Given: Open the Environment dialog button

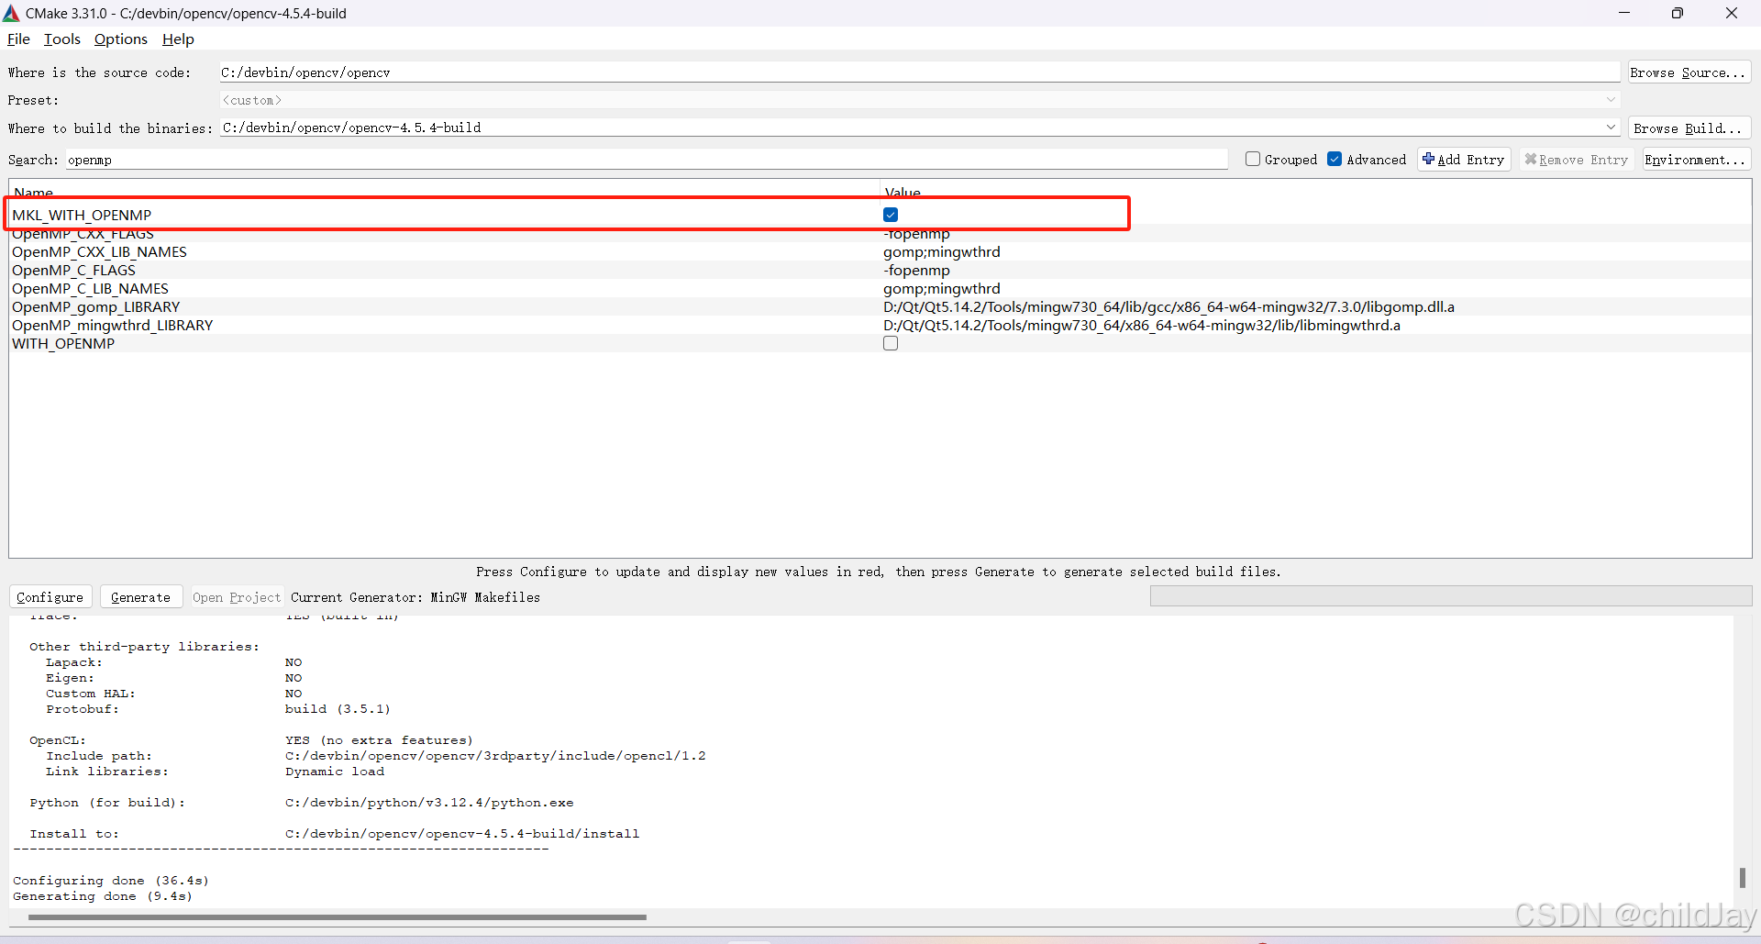Looking at the screenshot, I should point(1696,160).
